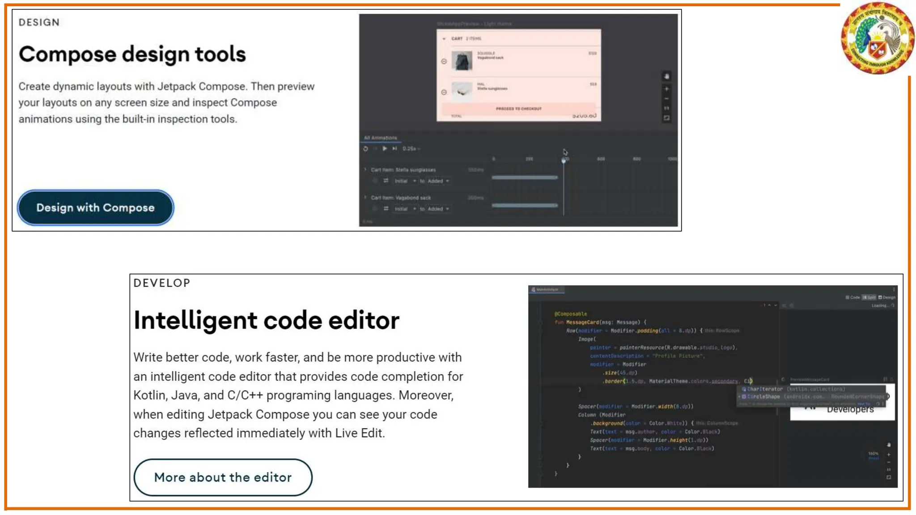Open the 0.25x playback speed dropdown
Image resolution: width=916 pixels, height=515 pixels.
coord(411,148)
